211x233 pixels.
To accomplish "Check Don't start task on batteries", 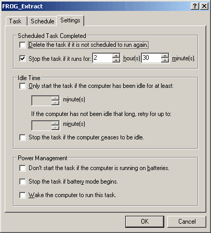I will pyautogui.click(x=22, y=168).
